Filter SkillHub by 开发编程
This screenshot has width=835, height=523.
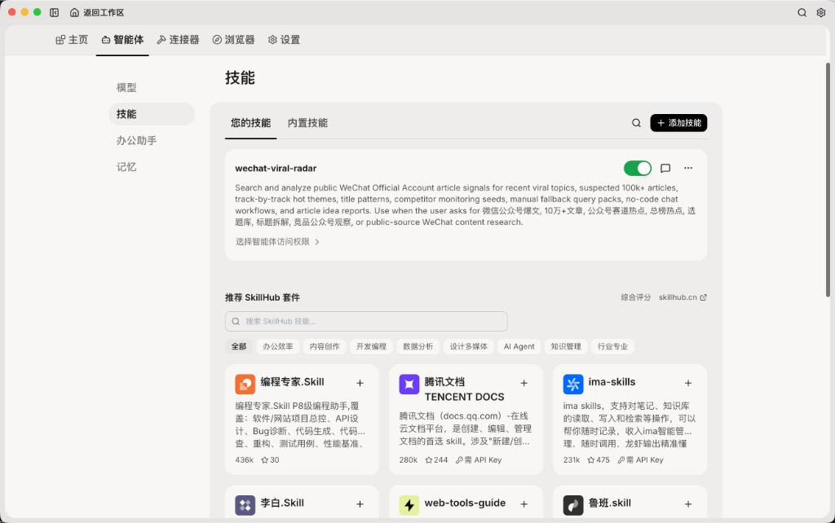(371, 346)
